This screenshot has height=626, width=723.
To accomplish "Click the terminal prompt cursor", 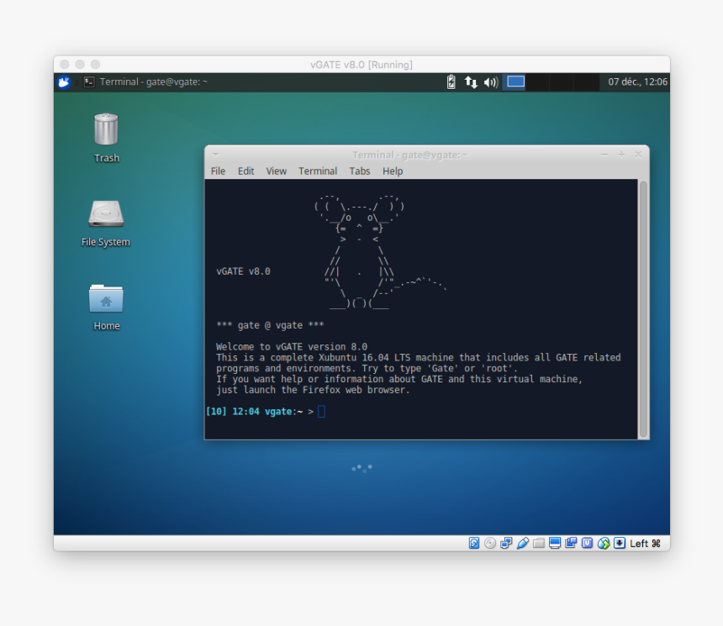I will tap(321, 411).
